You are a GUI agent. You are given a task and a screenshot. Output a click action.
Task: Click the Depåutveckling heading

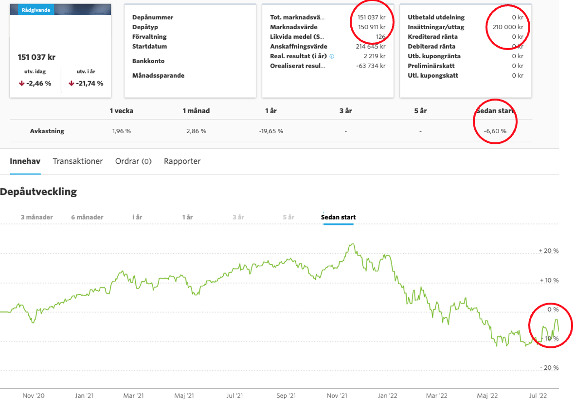39,191
